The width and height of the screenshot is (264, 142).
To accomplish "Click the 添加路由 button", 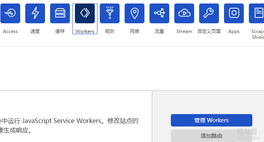I will click(212, 136).
